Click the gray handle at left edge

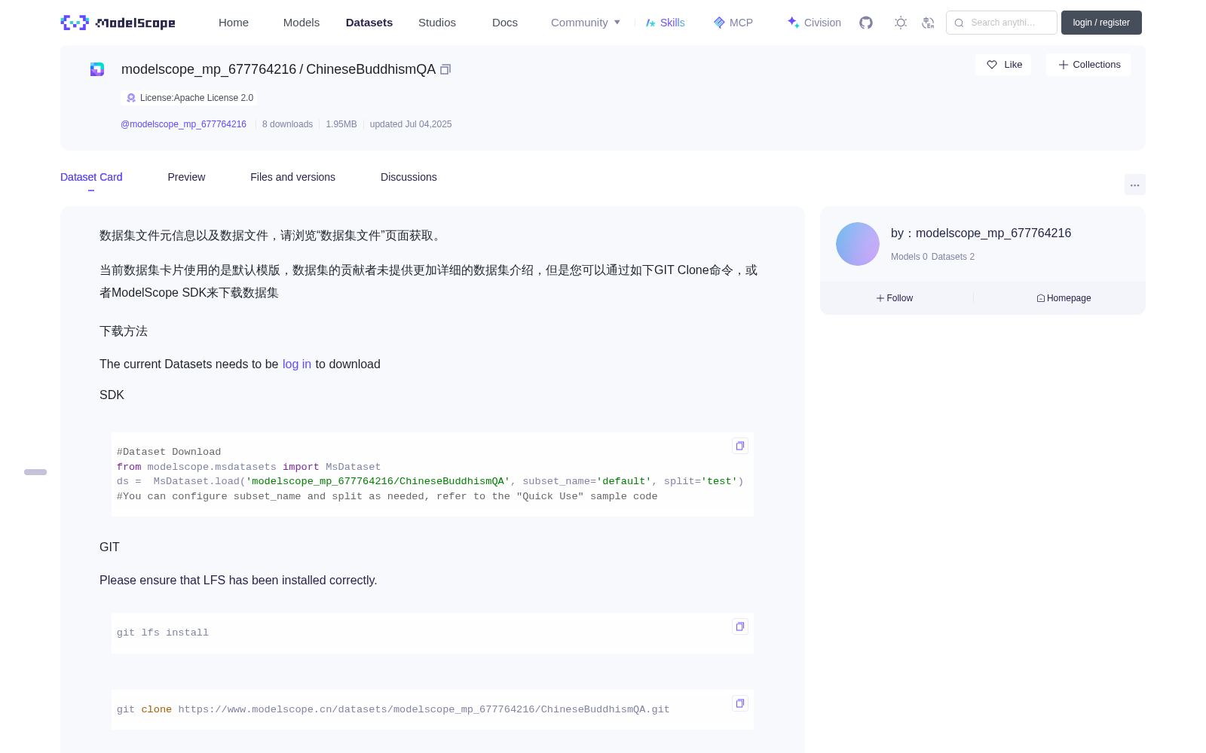coord(35,472)
